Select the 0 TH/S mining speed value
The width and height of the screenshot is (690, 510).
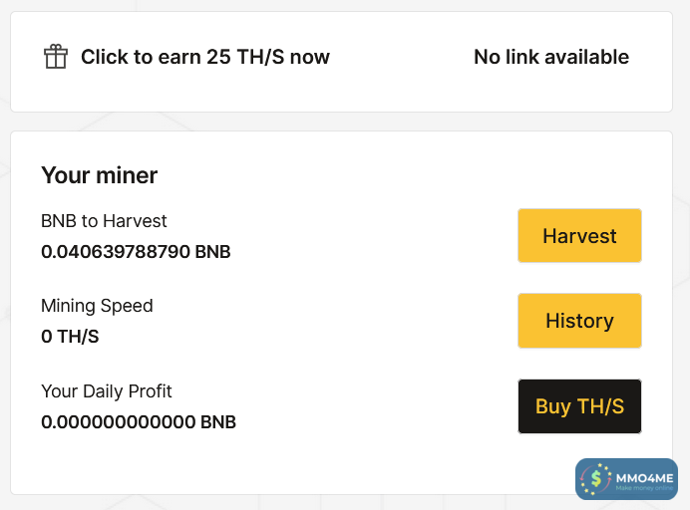pyautogui.click(x=70, y=337)
